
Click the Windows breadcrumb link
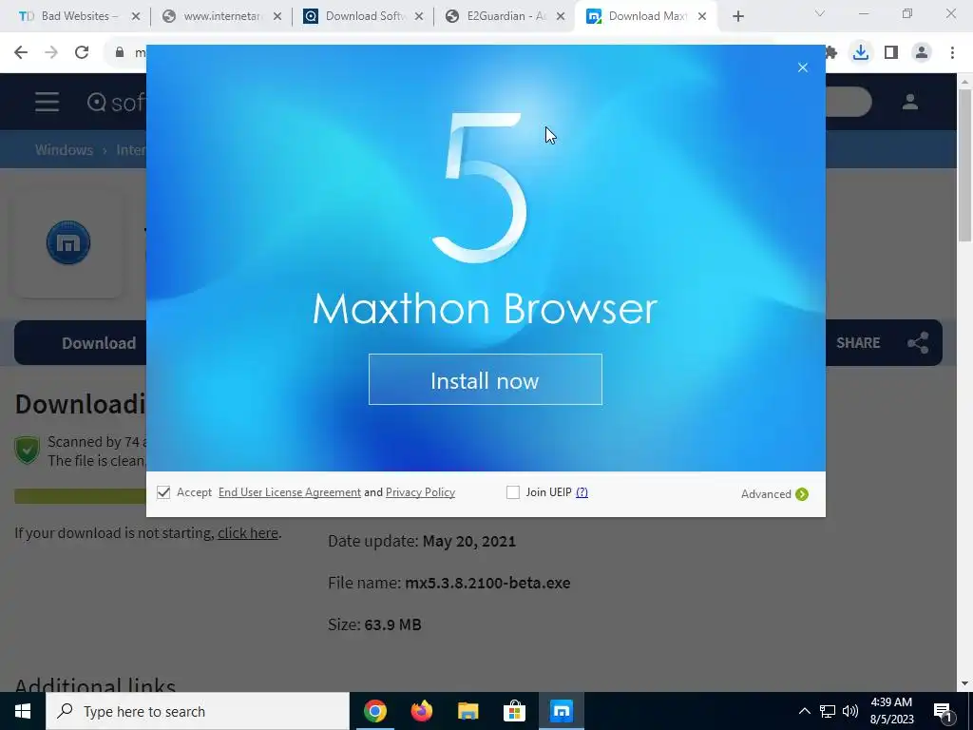click(64, 149)
